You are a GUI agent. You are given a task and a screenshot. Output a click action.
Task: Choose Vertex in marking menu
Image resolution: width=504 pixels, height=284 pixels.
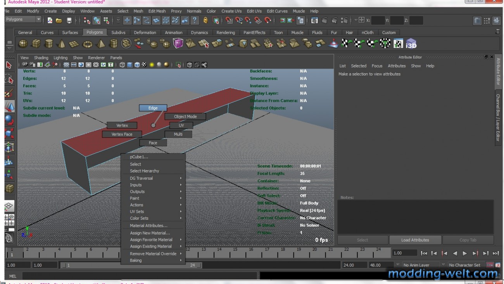pos(122,125)
